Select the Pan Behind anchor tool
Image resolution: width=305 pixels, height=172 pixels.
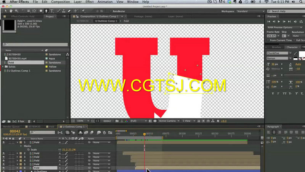(34, 11)
